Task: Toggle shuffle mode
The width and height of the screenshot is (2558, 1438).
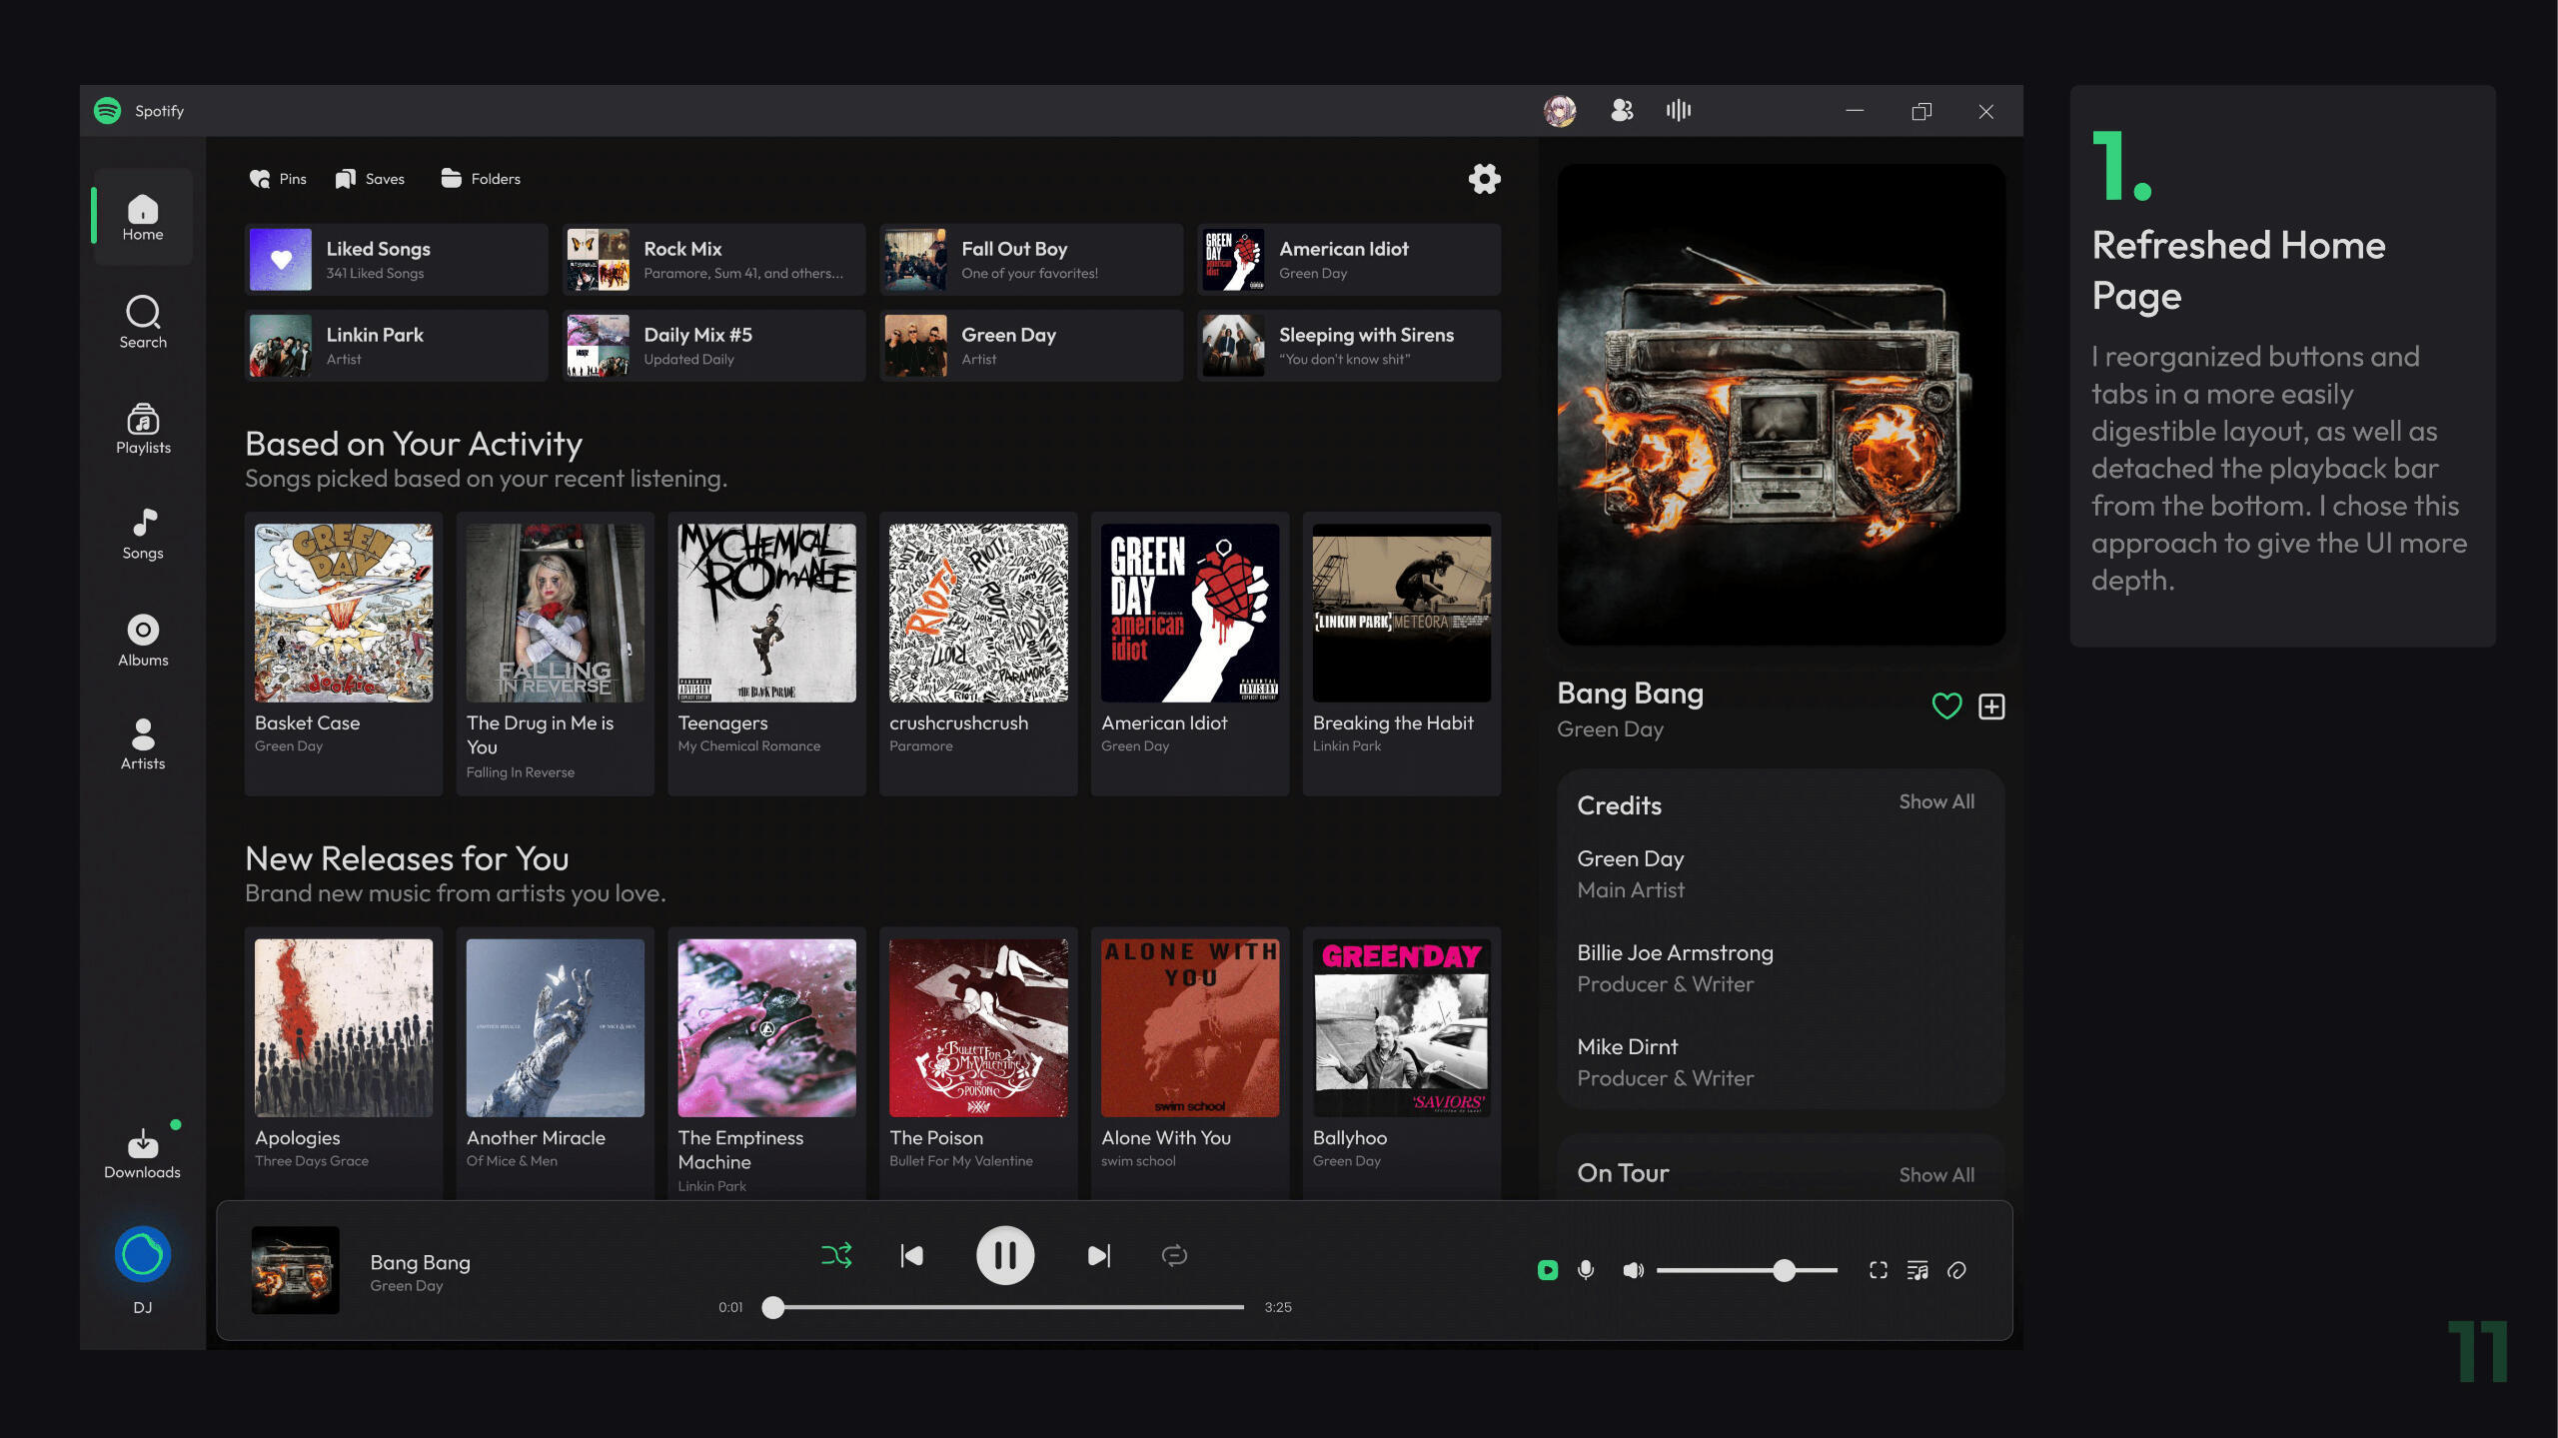Action: pyautogui.click(x=836, y=1255)
